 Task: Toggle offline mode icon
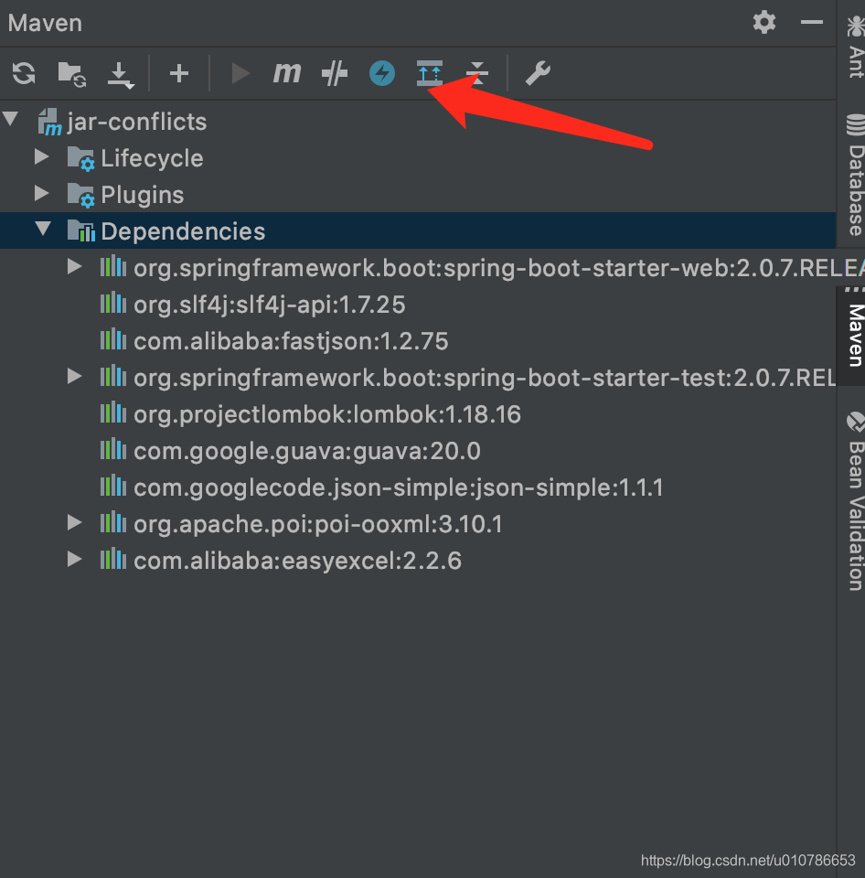[x=335, y=73]
